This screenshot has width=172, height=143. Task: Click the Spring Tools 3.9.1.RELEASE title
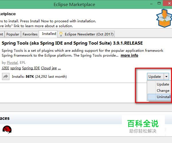pyautogui.click(x=72, y=43)
